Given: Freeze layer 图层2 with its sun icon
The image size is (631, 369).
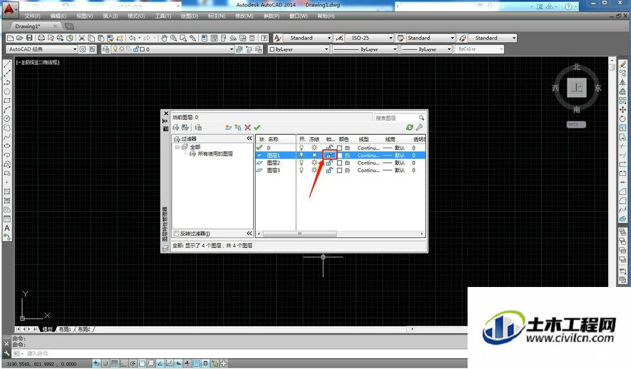Looking at the screenshot, I should (314, 163).
